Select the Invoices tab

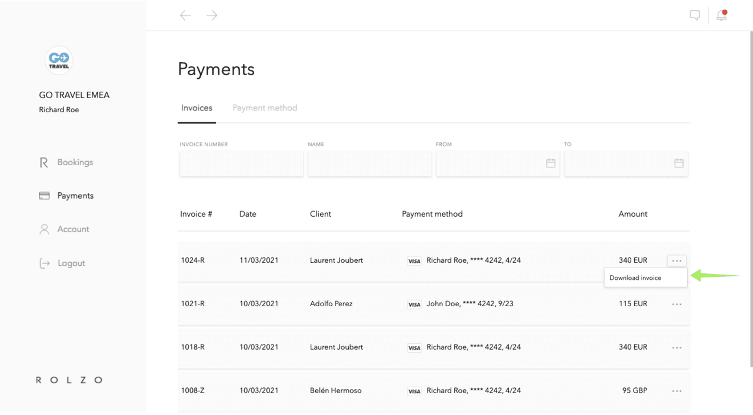(196, 108)
